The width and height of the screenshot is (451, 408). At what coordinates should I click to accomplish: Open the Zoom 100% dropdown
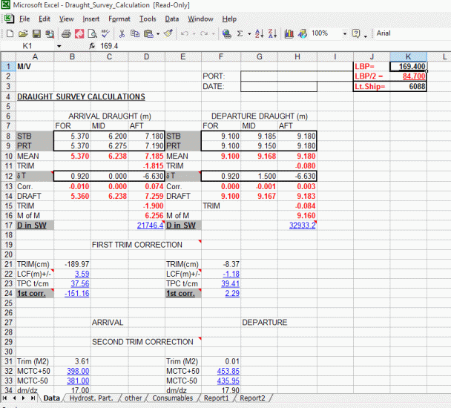tap(343, 33)
